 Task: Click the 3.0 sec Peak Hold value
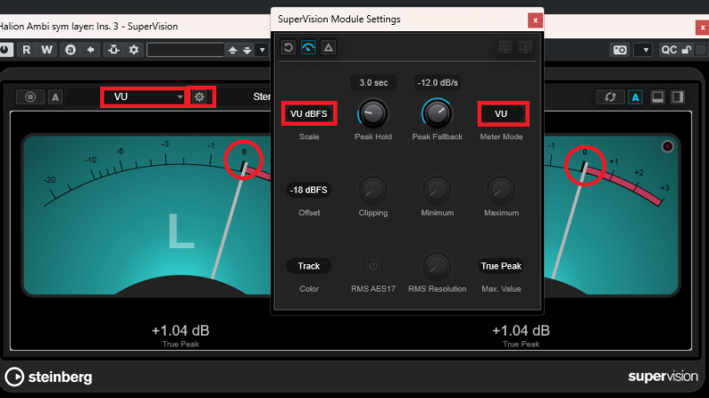373,82
